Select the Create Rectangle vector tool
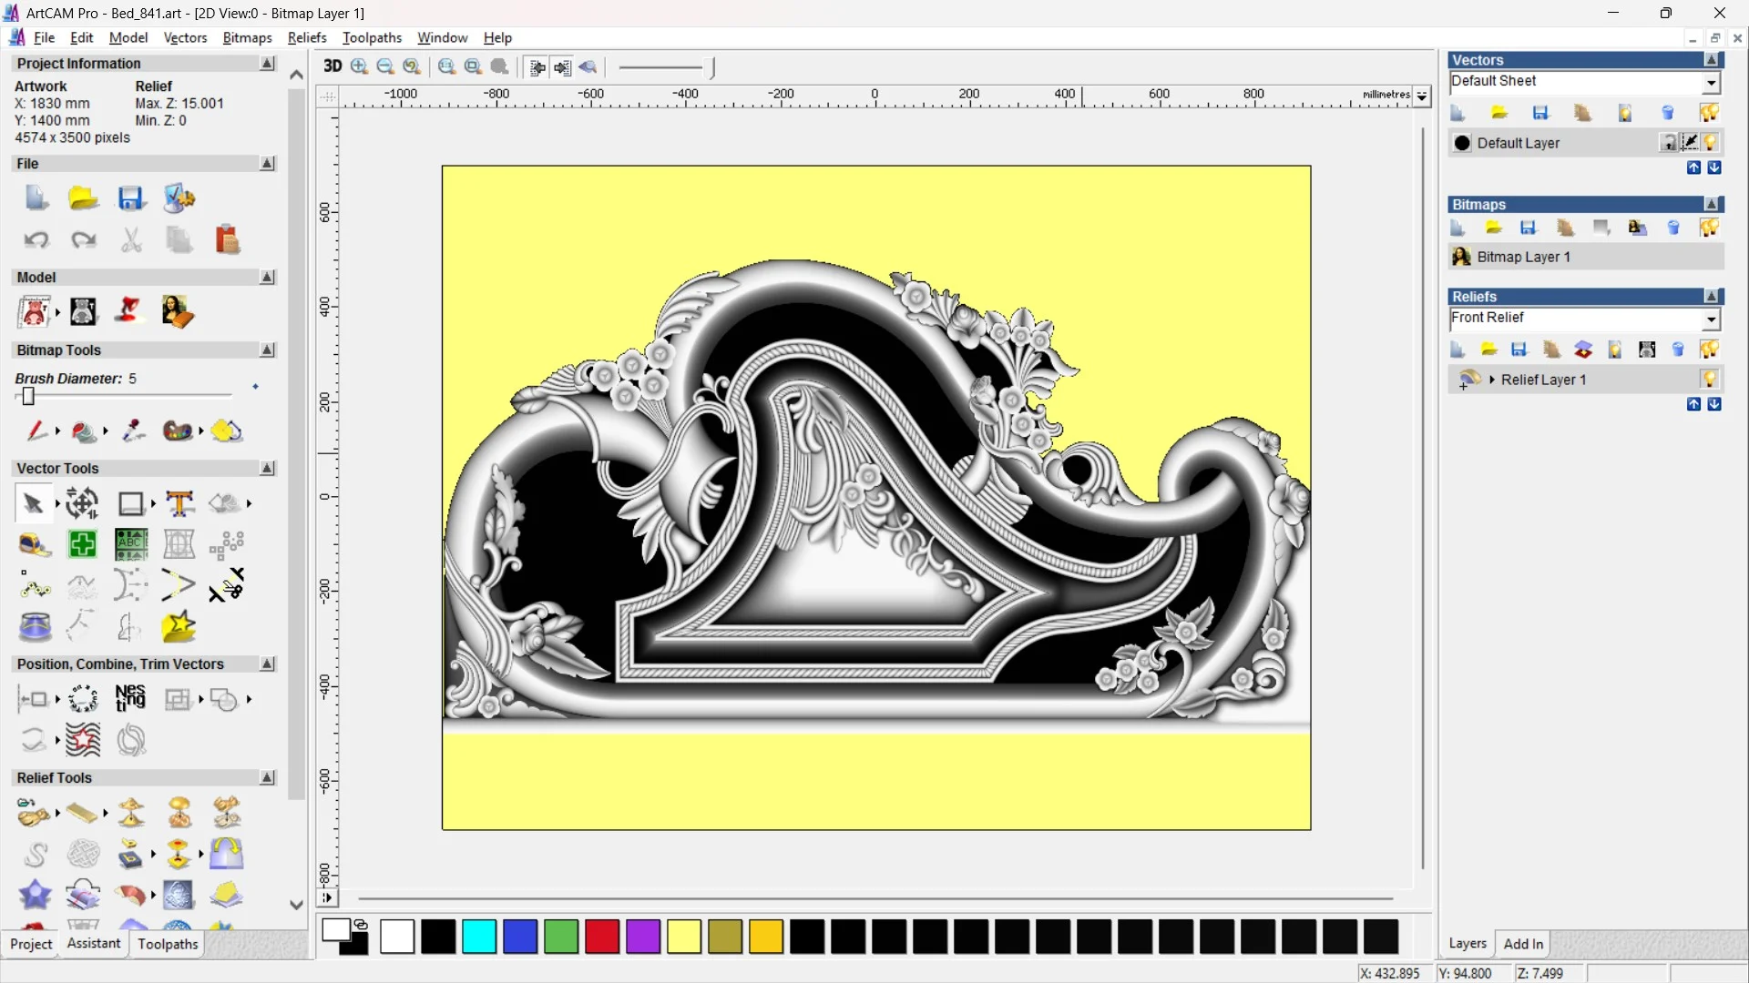 [131, 503]
